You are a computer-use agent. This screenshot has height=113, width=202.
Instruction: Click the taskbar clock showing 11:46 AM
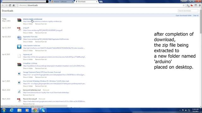tap(195, 110)
